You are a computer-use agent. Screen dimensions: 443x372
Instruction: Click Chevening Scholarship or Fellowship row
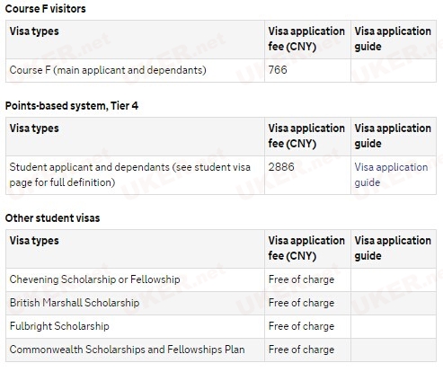tap(221, 279)
